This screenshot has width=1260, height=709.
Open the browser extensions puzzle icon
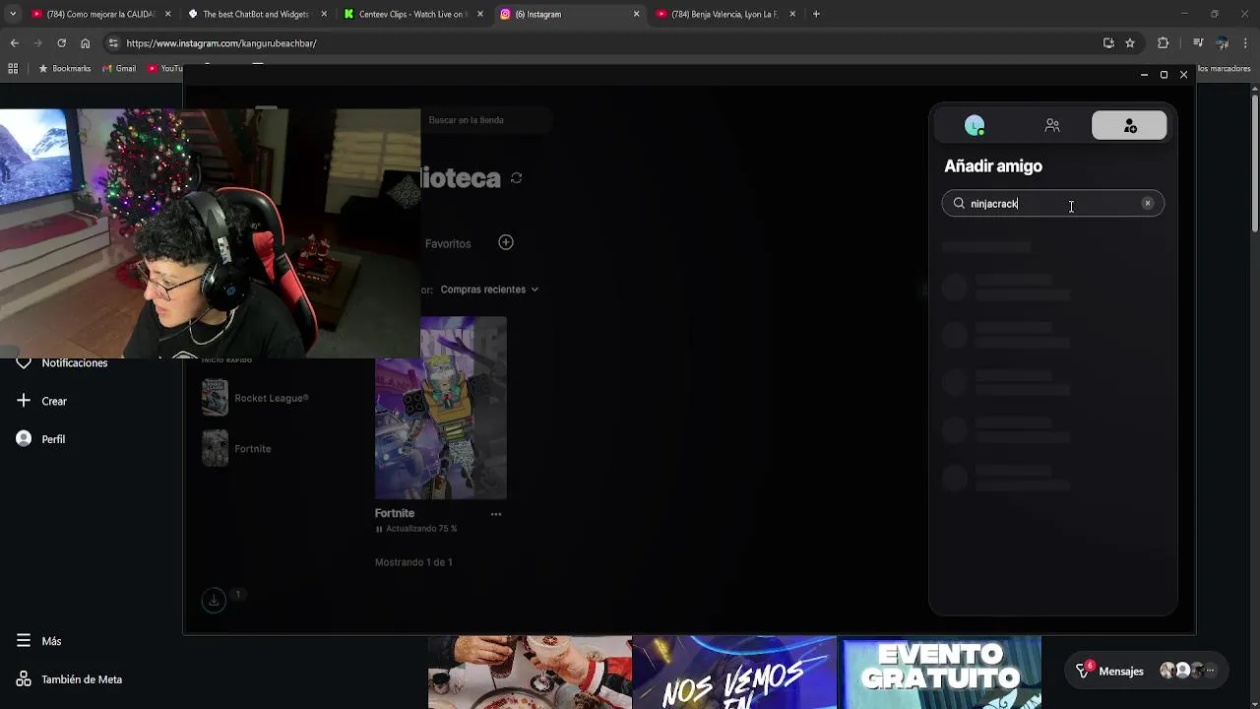tap(1164, 43)
